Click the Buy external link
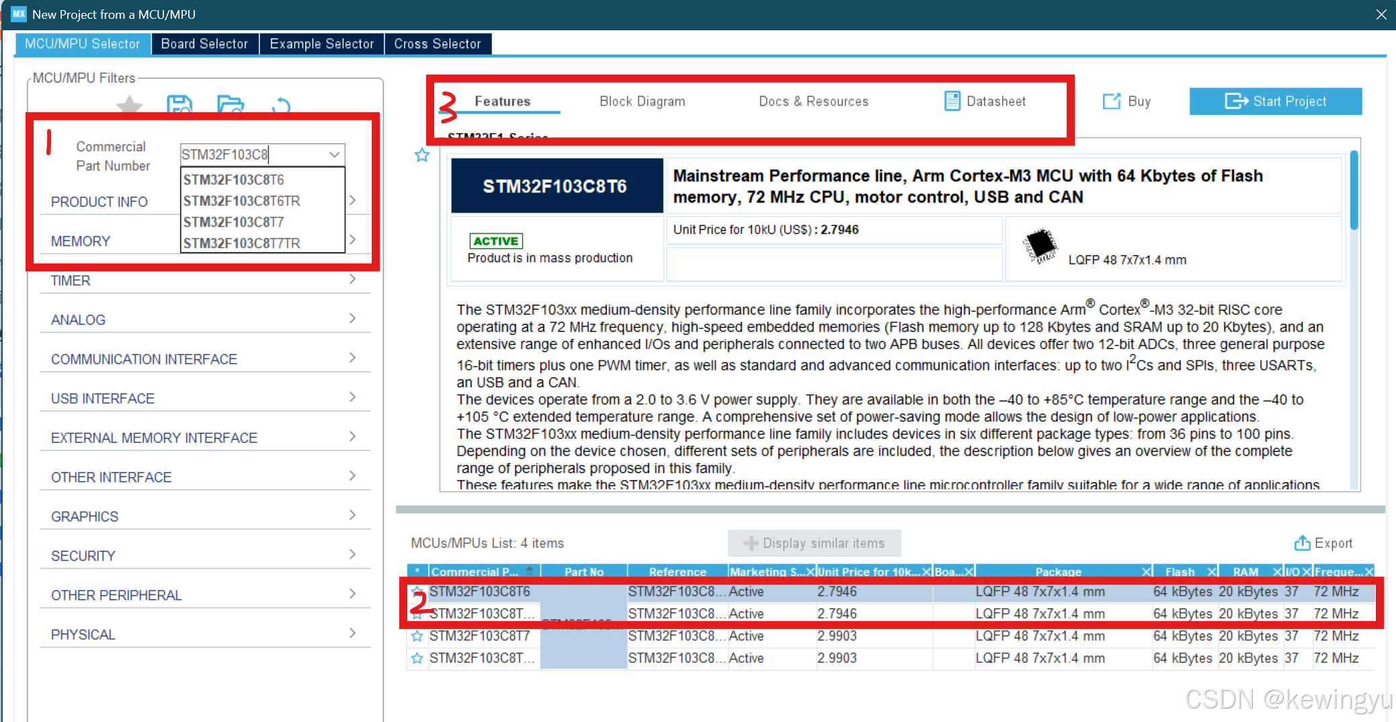Image resolution: width=1396 pixels, height=722 pixels. tap(1127, 102)
